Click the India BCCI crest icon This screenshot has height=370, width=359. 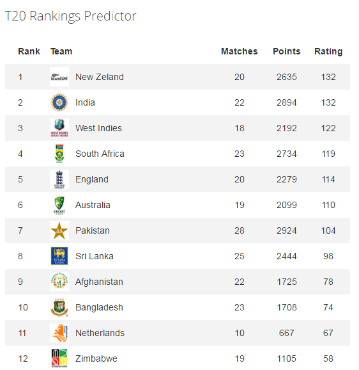tap(59, 102)
